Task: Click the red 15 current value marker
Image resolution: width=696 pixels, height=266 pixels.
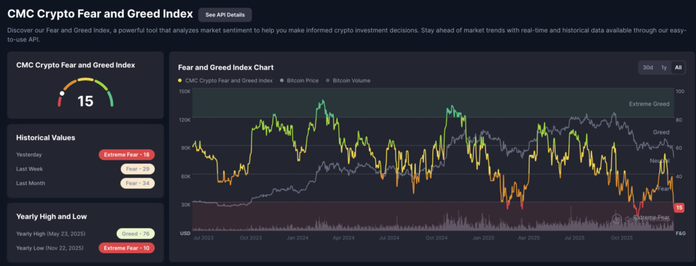Action: click(679, 208)
